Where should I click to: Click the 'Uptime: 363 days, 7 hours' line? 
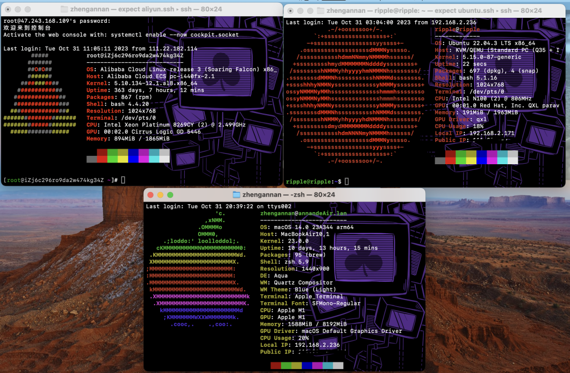point(145,90)
